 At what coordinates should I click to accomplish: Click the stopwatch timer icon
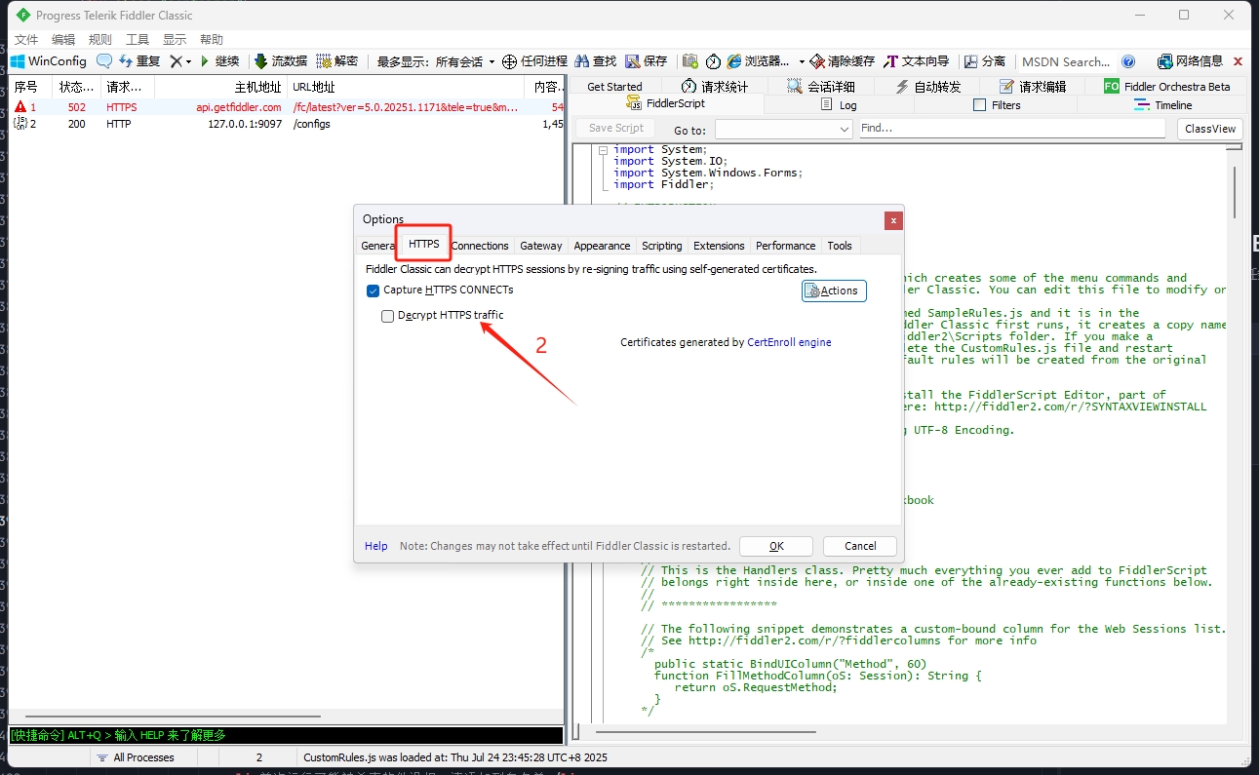click(713, 60)
